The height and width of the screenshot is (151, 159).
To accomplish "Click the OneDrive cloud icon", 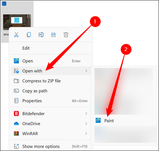I will click(16, 124).
